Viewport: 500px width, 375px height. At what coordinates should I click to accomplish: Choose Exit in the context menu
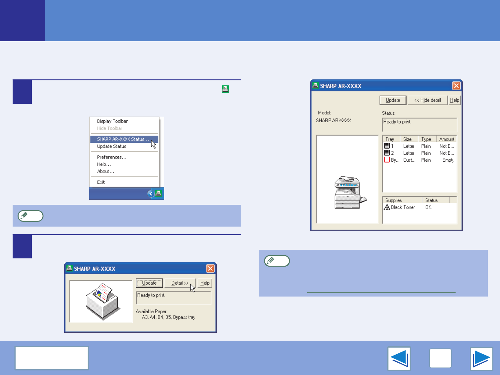(x=101, y=182)
